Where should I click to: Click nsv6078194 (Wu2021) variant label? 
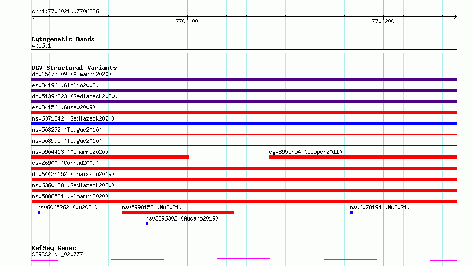tap(380, 207)
